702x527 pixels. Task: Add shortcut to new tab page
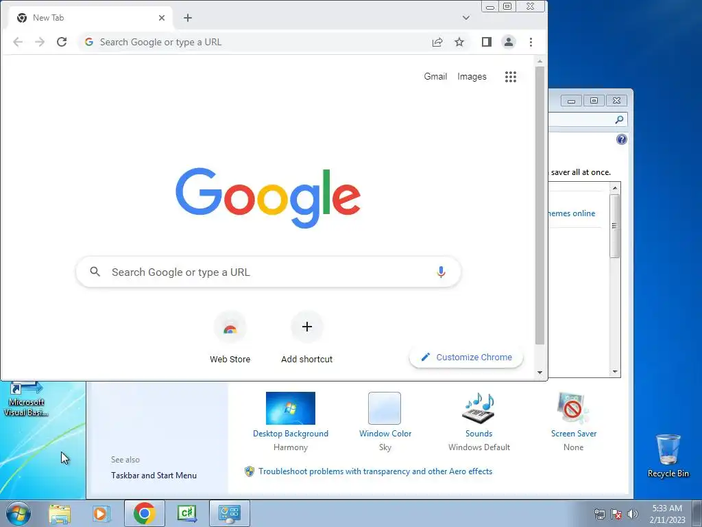pyautogui.click(x=306, y=338)
